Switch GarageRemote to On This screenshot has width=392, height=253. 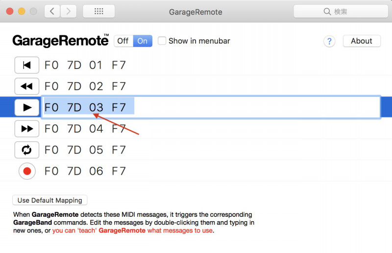click(x=143, y=41)
